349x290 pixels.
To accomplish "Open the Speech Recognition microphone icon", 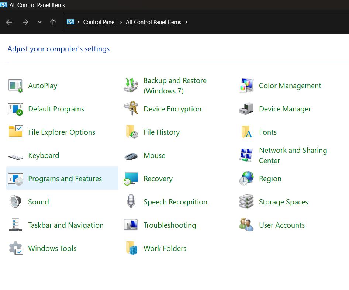I will 131,201.
